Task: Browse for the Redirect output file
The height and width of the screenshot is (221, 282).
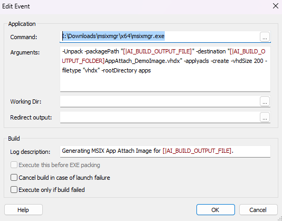Action: pos(265,117)
